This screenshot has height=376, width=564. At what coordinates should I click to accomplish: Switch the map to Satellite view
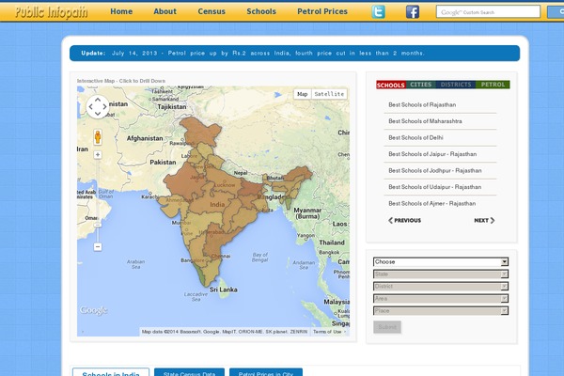(x=329, y=94)
